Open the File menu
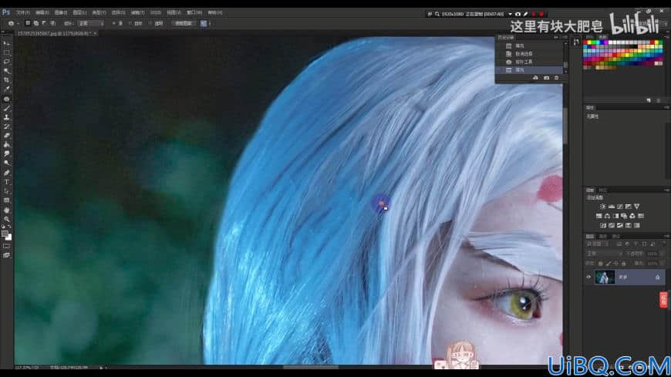 click(22, 12)
